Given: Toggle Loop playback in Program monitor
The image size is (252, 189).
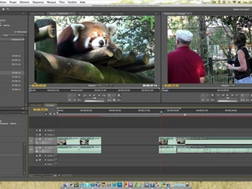Looking at the screenshot, I should click(x=242, y=95).
